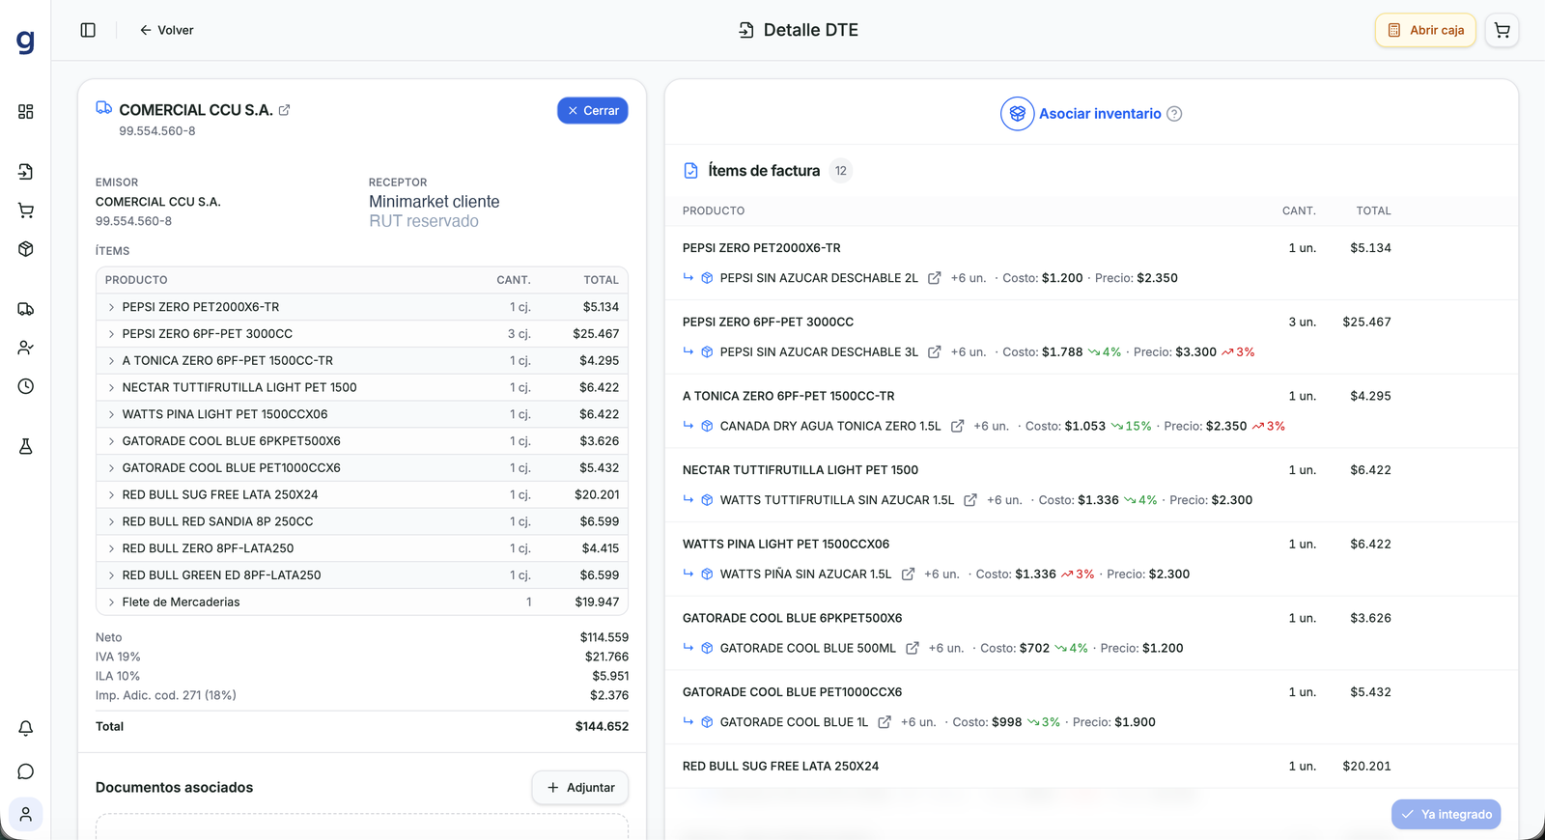Click receptor name Minimarket cliente
Screen dimensions: 1545x840
(x=435, y=202)
